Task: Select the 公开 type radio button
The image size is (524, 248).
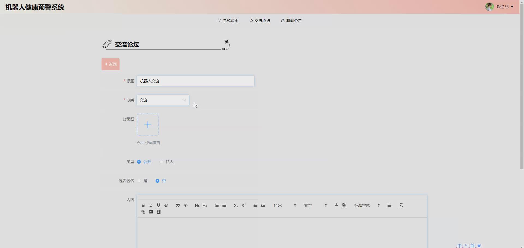Action: pos(139,162)
